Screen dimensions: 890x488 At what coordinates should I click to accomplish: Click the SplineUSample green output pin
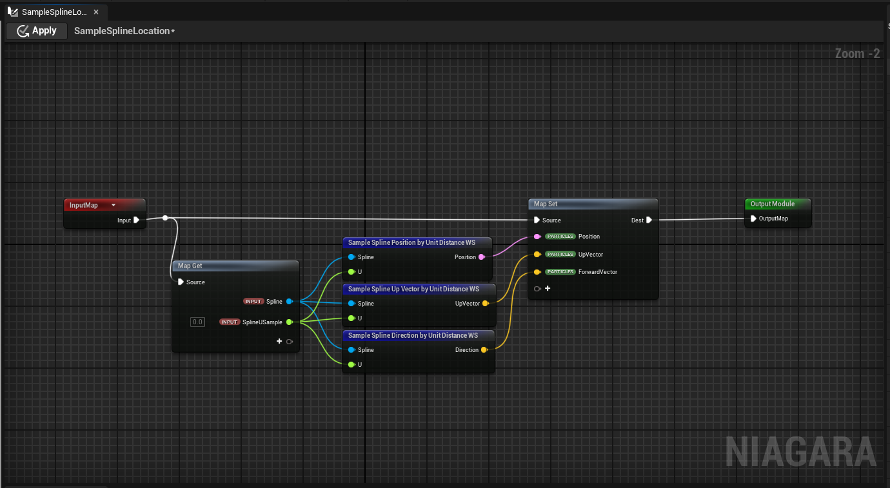point(289,322)
